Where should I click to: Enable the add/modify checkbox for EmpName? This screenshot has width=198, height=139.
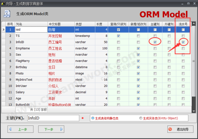(x=138, y=48)
